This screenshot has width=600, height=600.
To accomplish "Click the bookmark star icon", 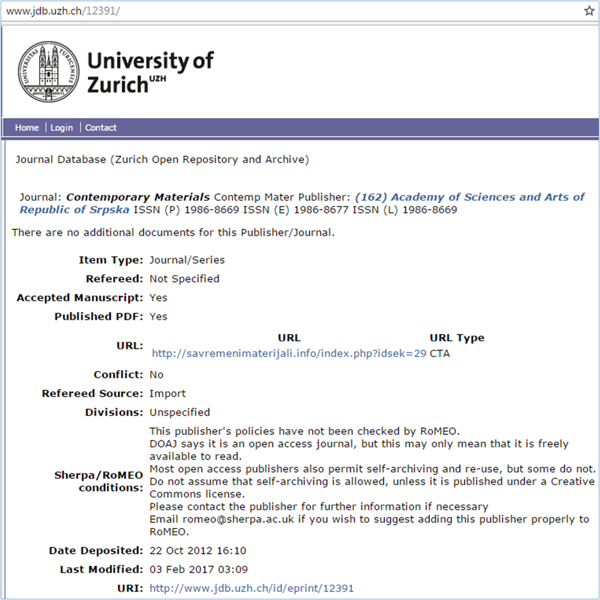I will (589, 10).
